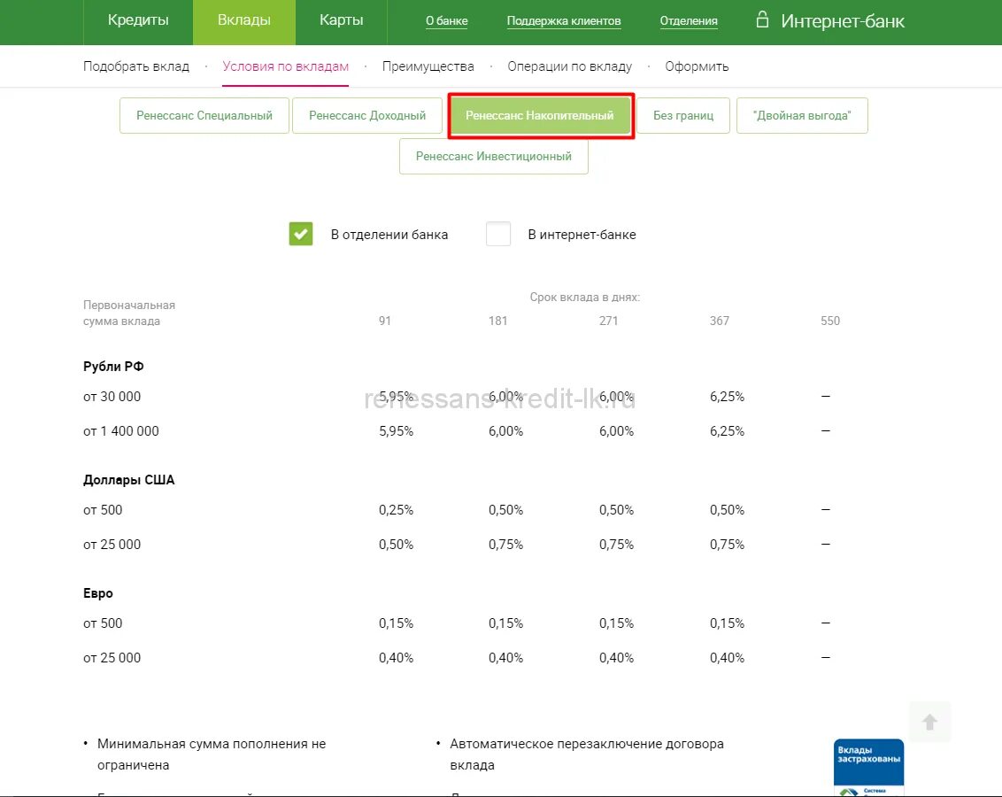Screen dimensions: 1002x797
Task: Click the 181 days column header
Action: (497, 321)
